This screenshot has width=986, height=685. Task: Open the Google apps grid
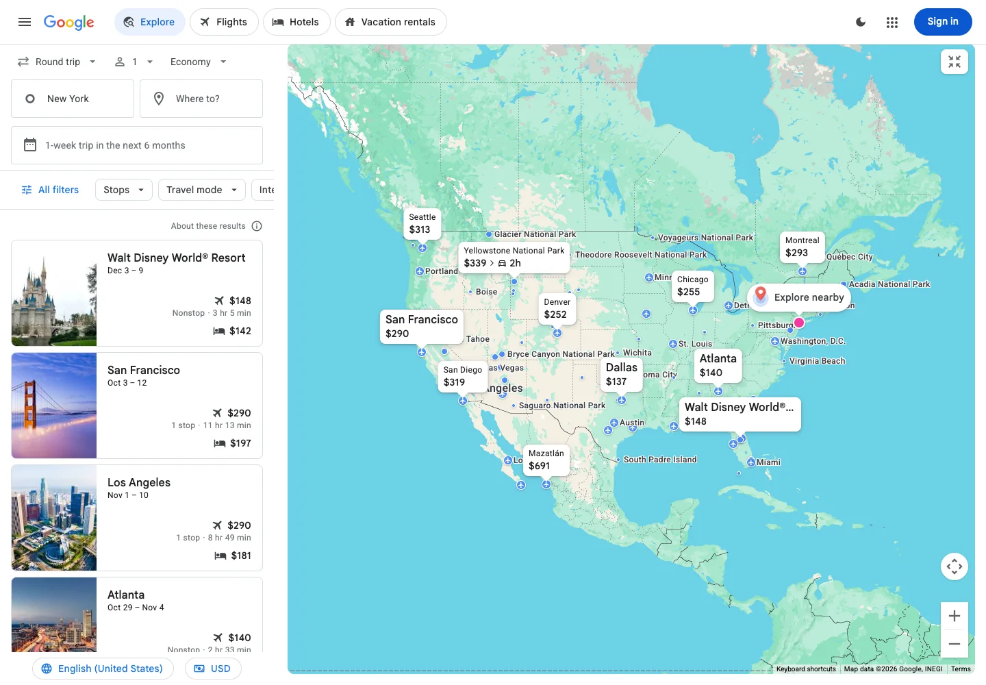point(892,22)
